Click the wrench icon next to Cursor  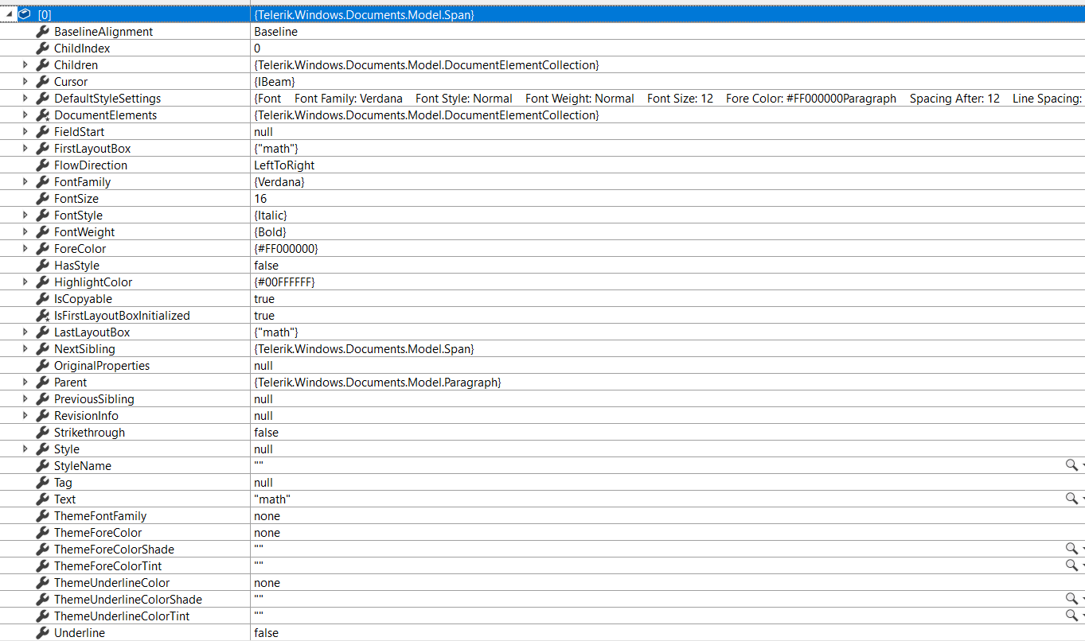[x=43, y=82]
